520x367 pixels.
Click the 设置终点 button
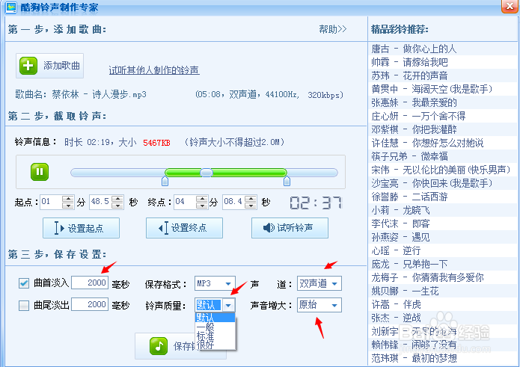point(184,228)
